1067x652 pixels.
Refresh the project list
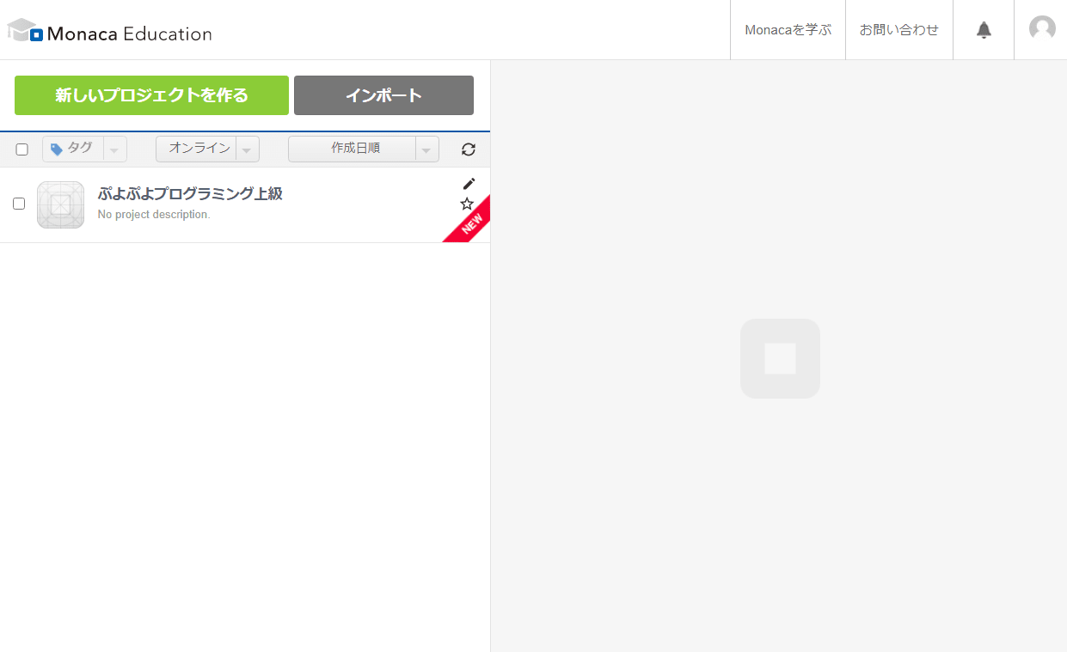pos(468,149)
